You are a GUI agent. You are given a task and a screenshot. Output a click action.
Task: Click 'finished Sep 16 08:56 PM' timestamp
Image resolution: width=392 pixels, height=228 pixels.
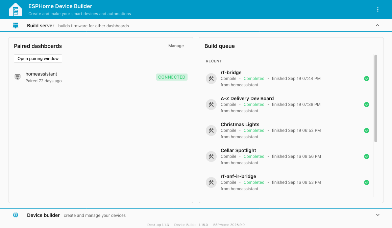click(296, 156)
